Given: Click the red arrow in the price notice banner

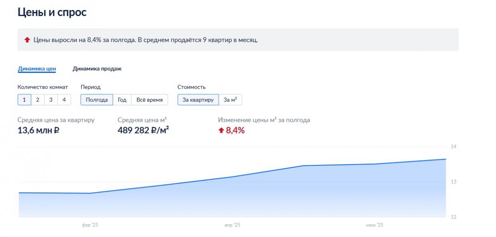Looking at the screenshot, I should click(x=27, y=40).
